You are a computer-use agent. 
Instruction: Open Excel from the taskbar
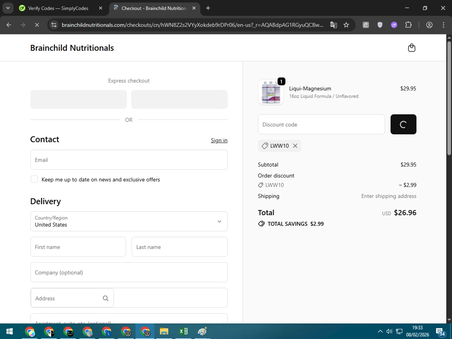tap(183, 331)
